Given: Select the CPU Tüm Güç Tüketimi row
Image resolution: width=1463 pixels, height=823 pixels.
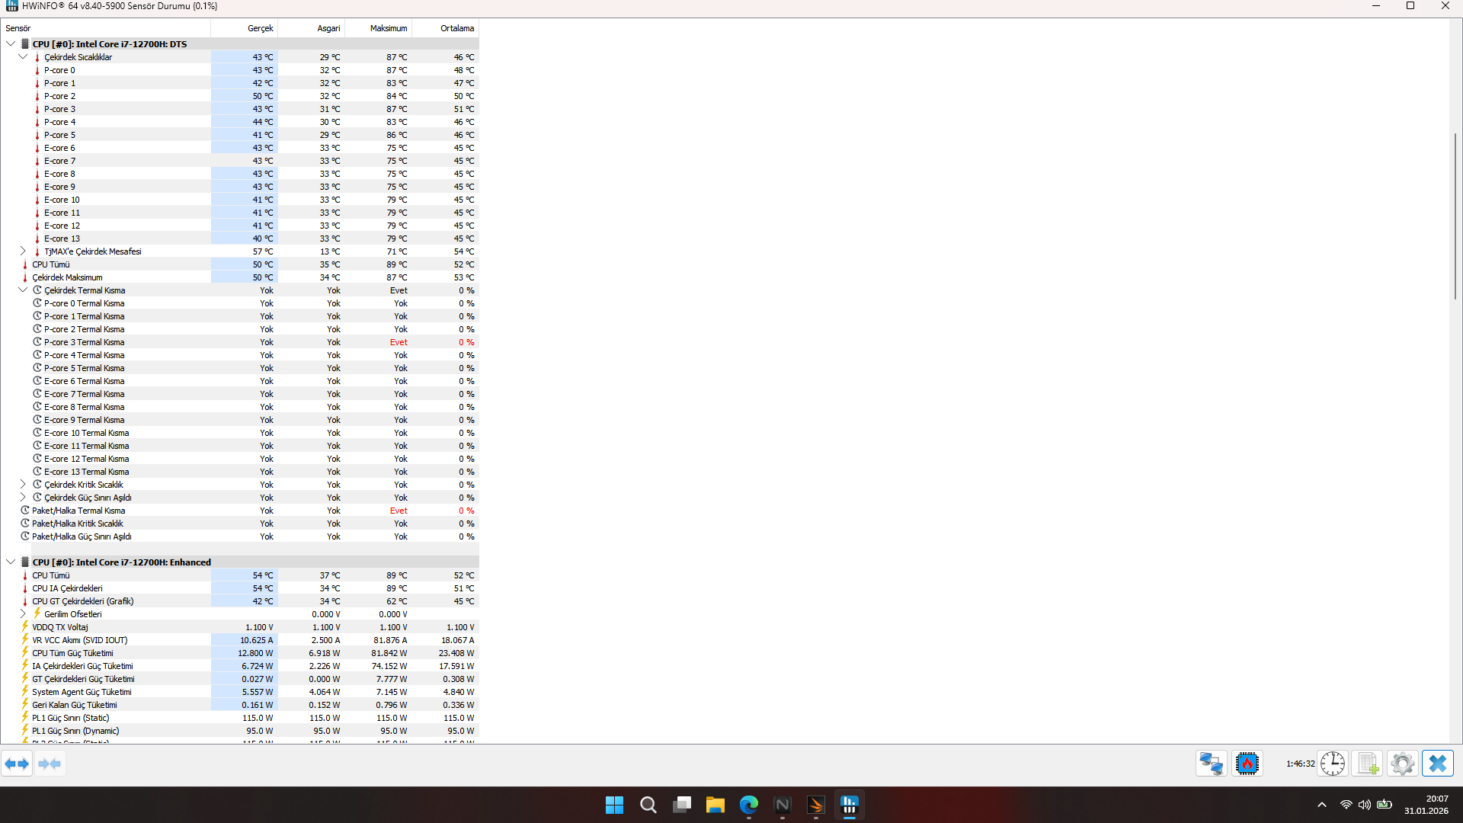Looking at the screenshot, I should point(72,653).
